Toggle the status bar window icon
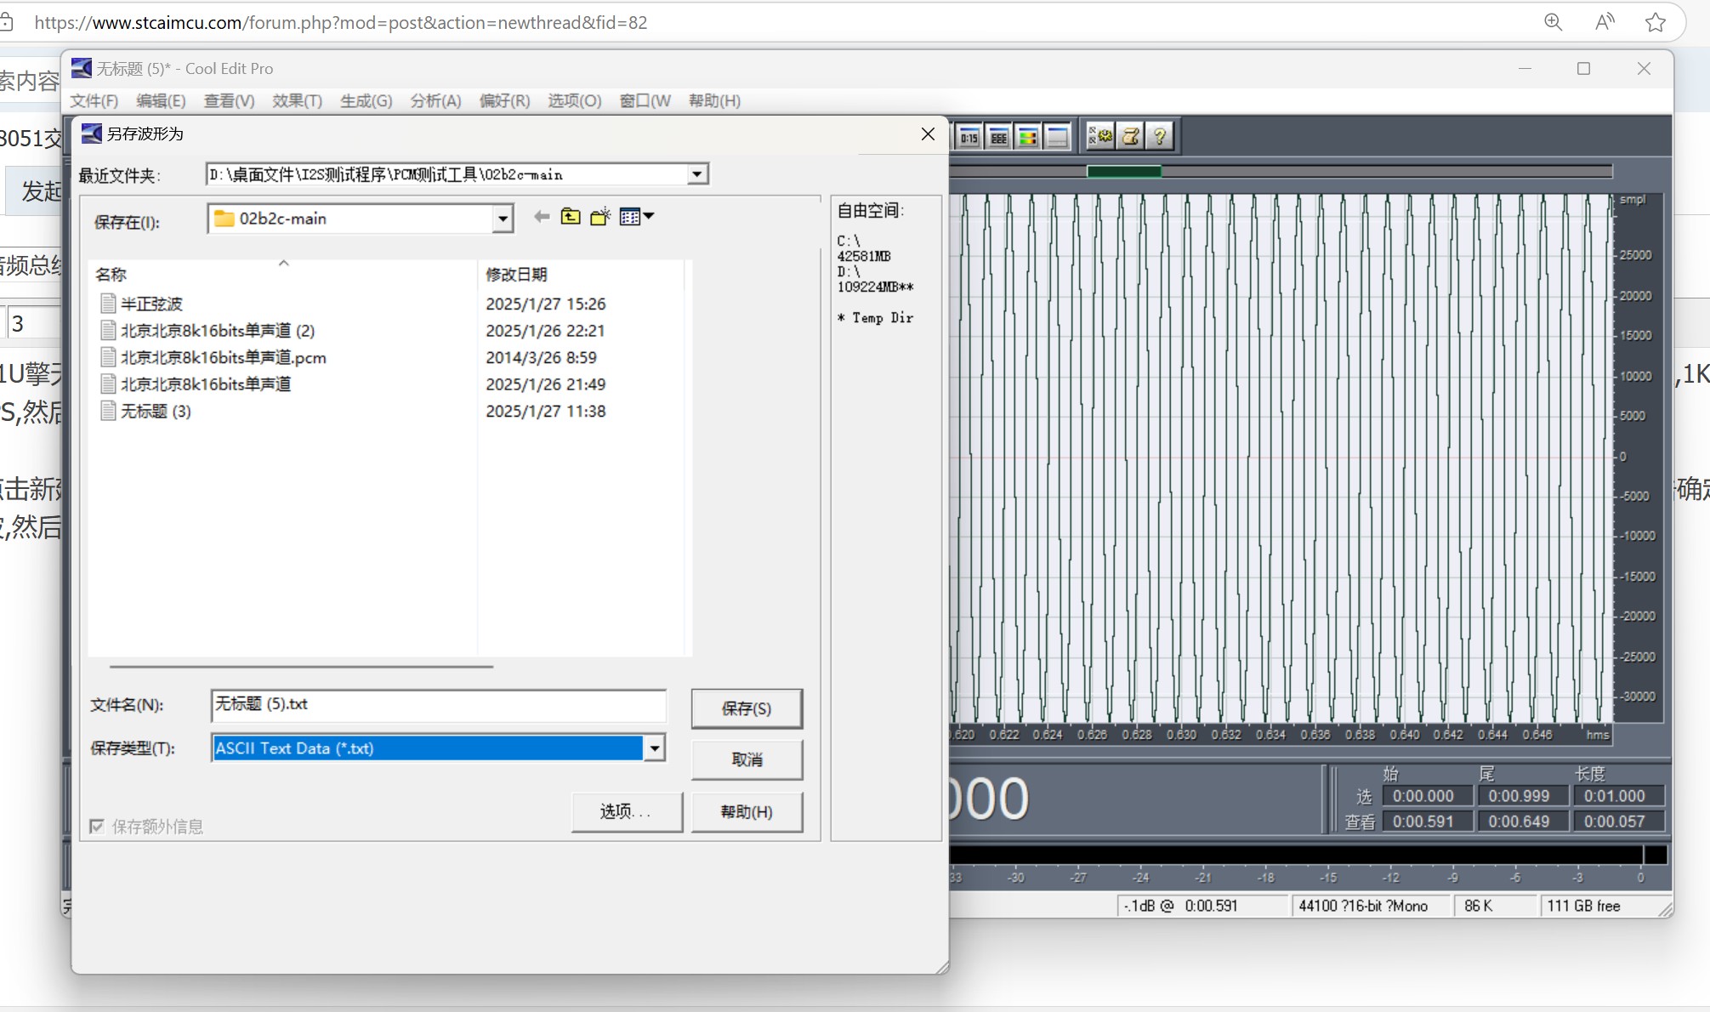Viewport: 1710px width, 1012px height. pyautogui.click(x=1058, y=137)
